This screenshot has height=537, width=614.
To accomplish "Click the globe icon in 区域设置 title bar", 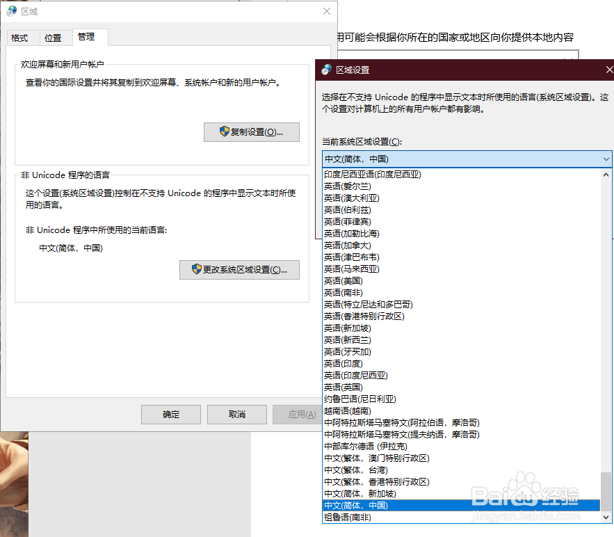I will (326, 70).
